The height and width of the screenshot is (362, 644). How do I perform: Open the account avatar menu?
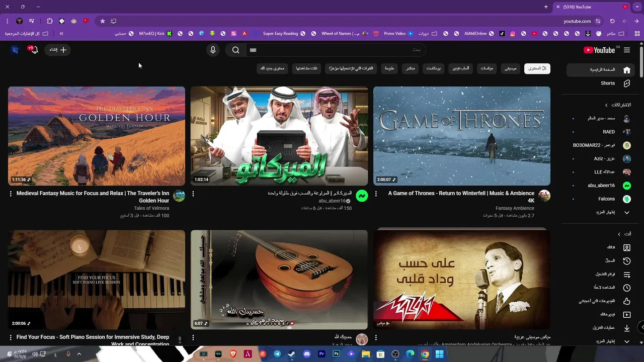click(15, 50)
